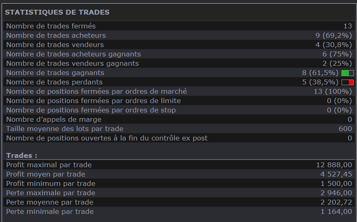
Task: Select the Trades section heading
Action: [22, 155]
